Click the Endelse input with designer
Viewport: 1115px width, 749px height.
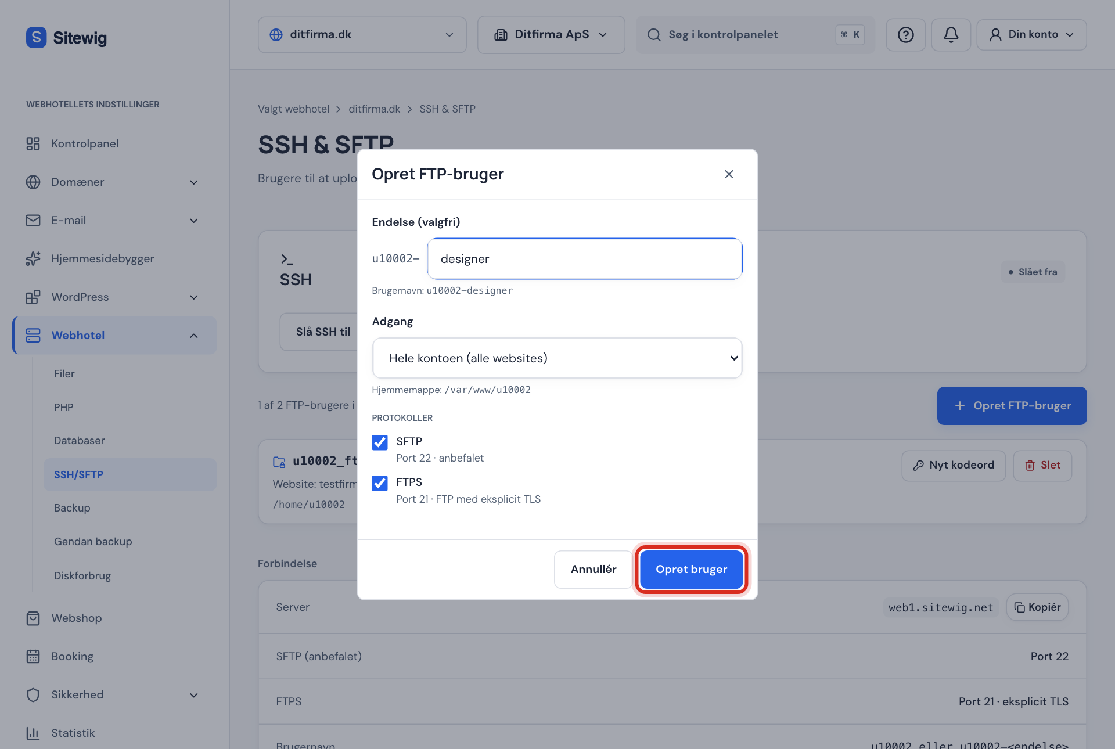click(584, 259)
